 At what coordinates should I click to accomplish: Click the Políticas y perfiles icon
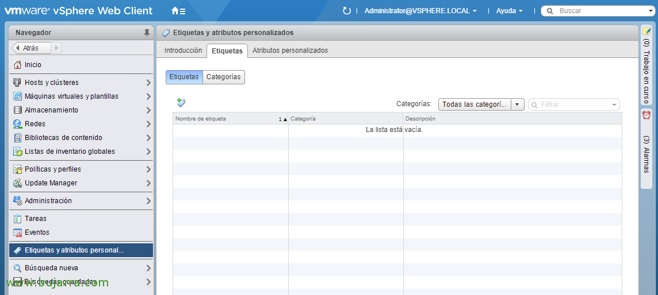[x=17, y=169]
